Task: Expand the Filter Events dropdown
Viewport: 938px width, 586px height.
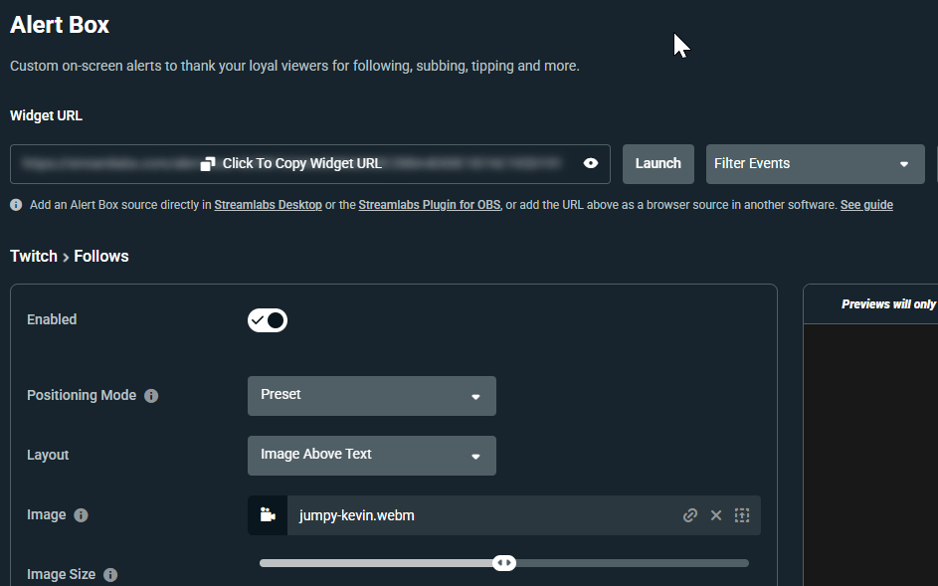Action: 815,164
